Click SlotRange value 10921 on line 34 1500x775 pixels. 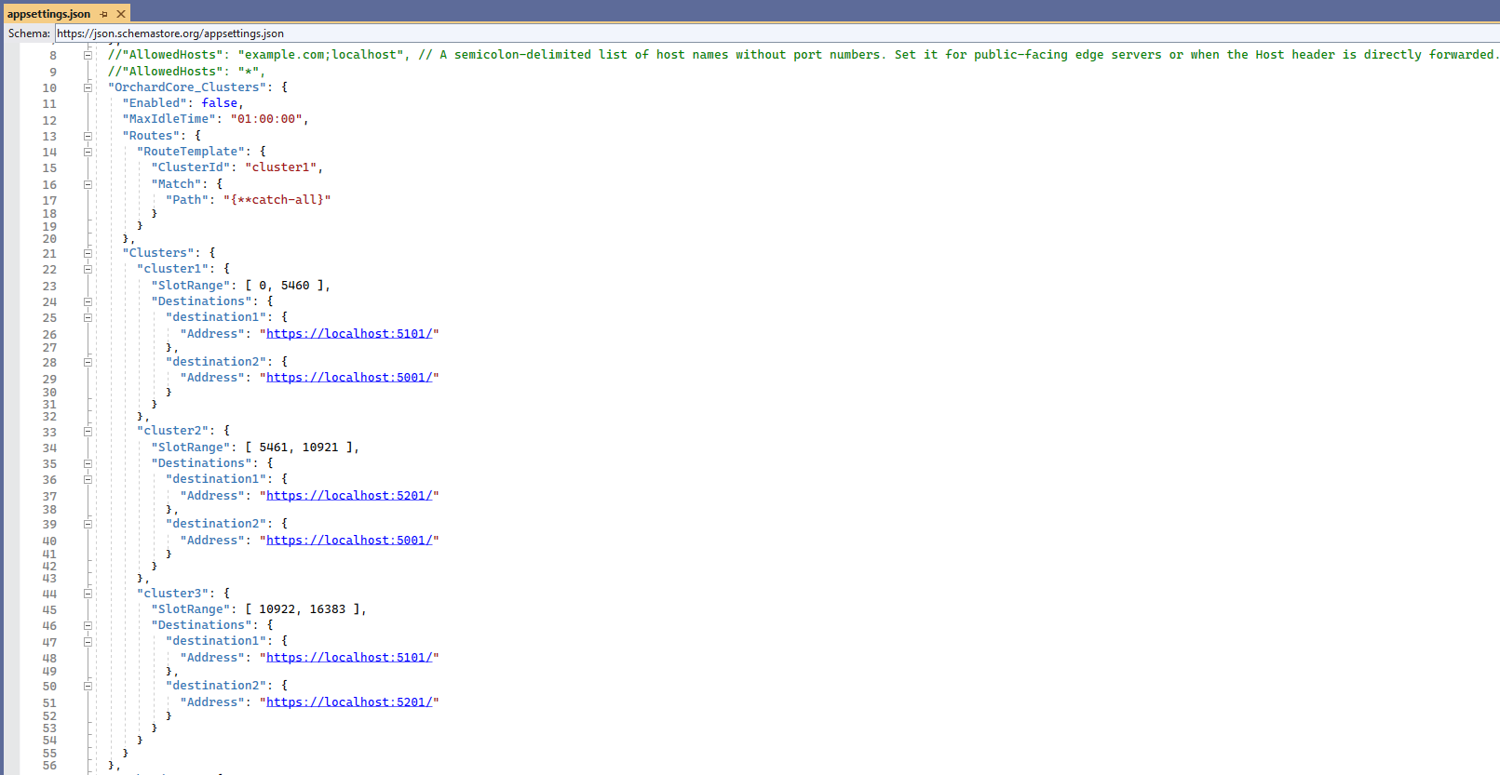(320, 448)
